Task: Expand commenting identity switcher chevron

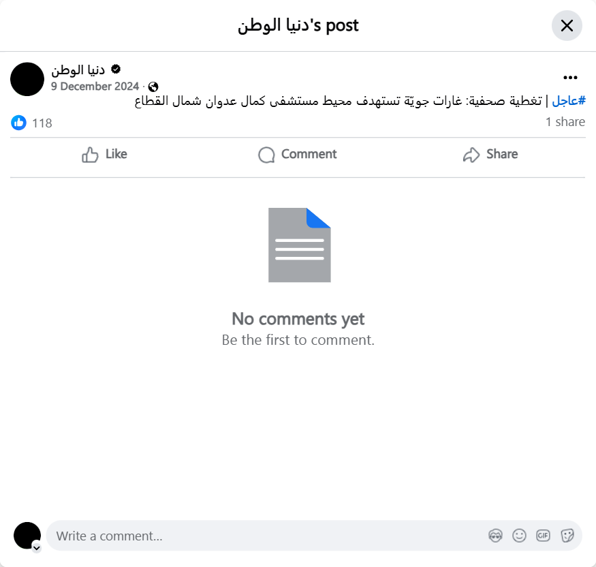Action: pos(37,548)
